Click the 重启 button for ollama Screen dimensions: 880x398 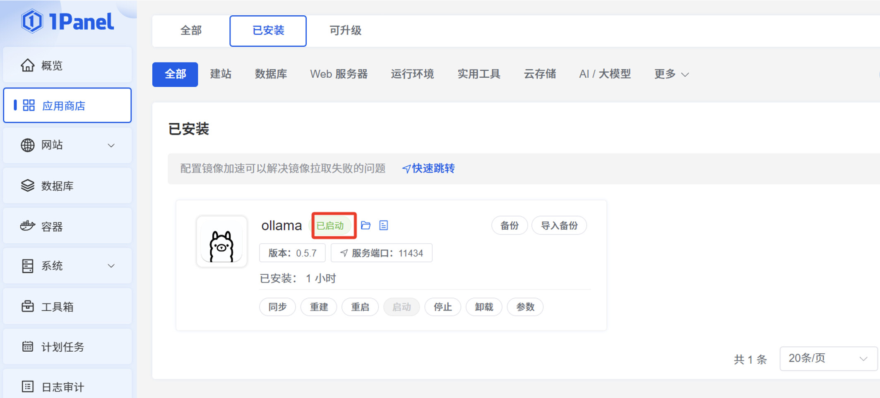click(x=360, y=307)
